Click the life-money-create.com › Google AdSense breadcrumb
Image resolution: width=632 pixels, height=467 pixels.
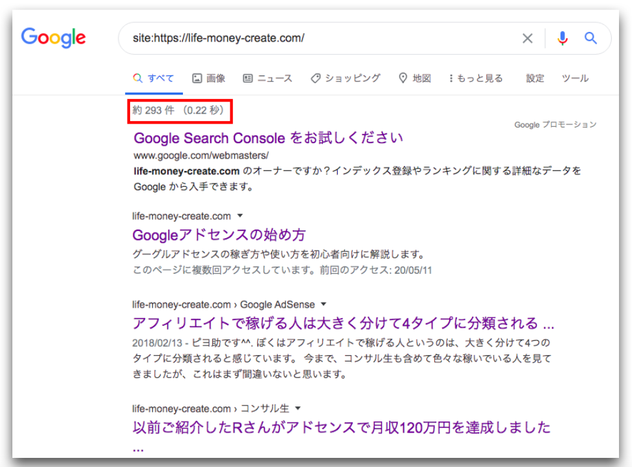point(224,304)
